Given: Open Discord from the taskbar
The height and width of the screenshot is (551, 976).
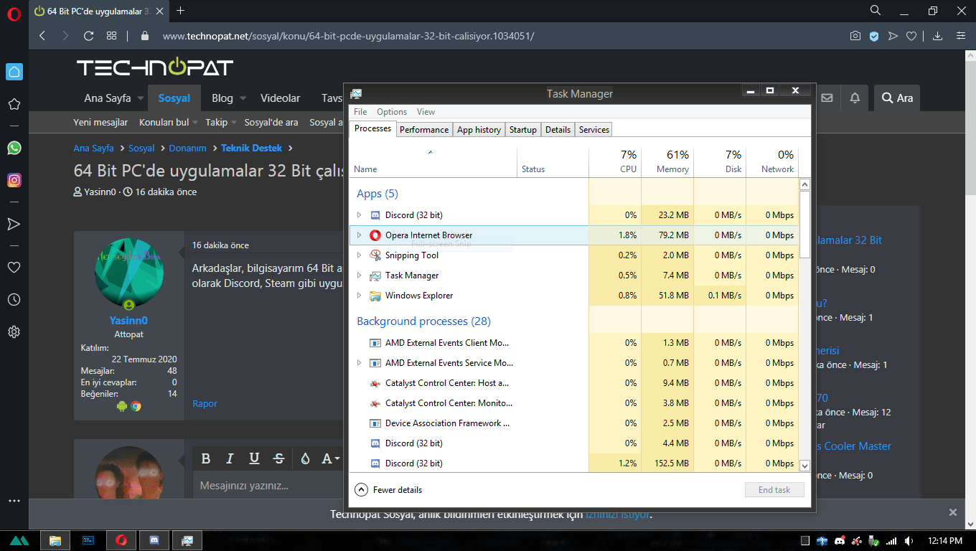Looking at the screenshot, I should (155, 540).
